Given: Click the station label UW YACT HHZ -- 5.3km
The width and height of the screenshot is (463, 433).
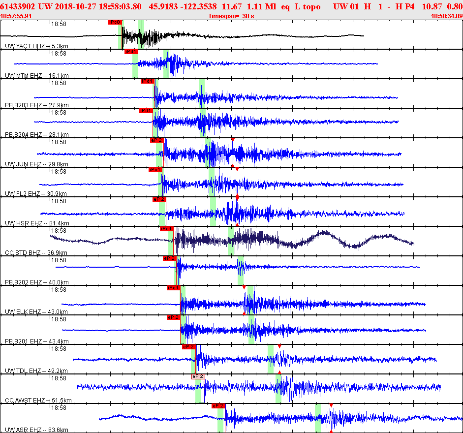Looking at the screenshot, I should (x=36, y=46).
